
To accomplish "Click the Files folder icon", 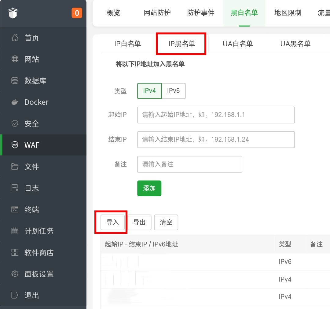I will click(15, 167).
